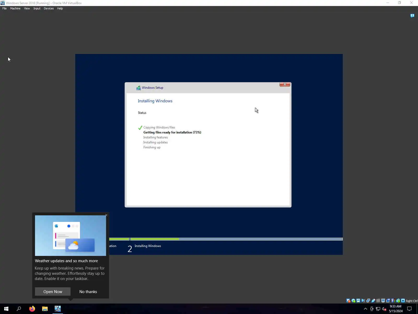Launch Firefox from the taskbar
Viewport: 418px width, 314px height.
tap(32, 309)
